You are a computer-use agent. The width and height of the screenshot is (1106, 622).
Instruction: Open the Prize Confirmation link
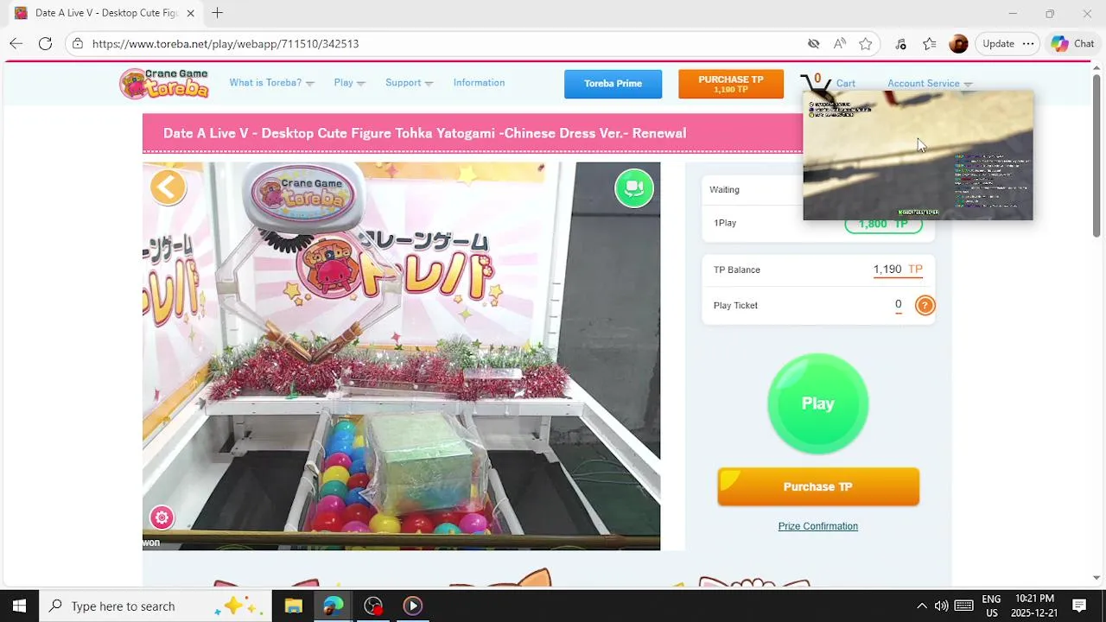click(817, 526)
